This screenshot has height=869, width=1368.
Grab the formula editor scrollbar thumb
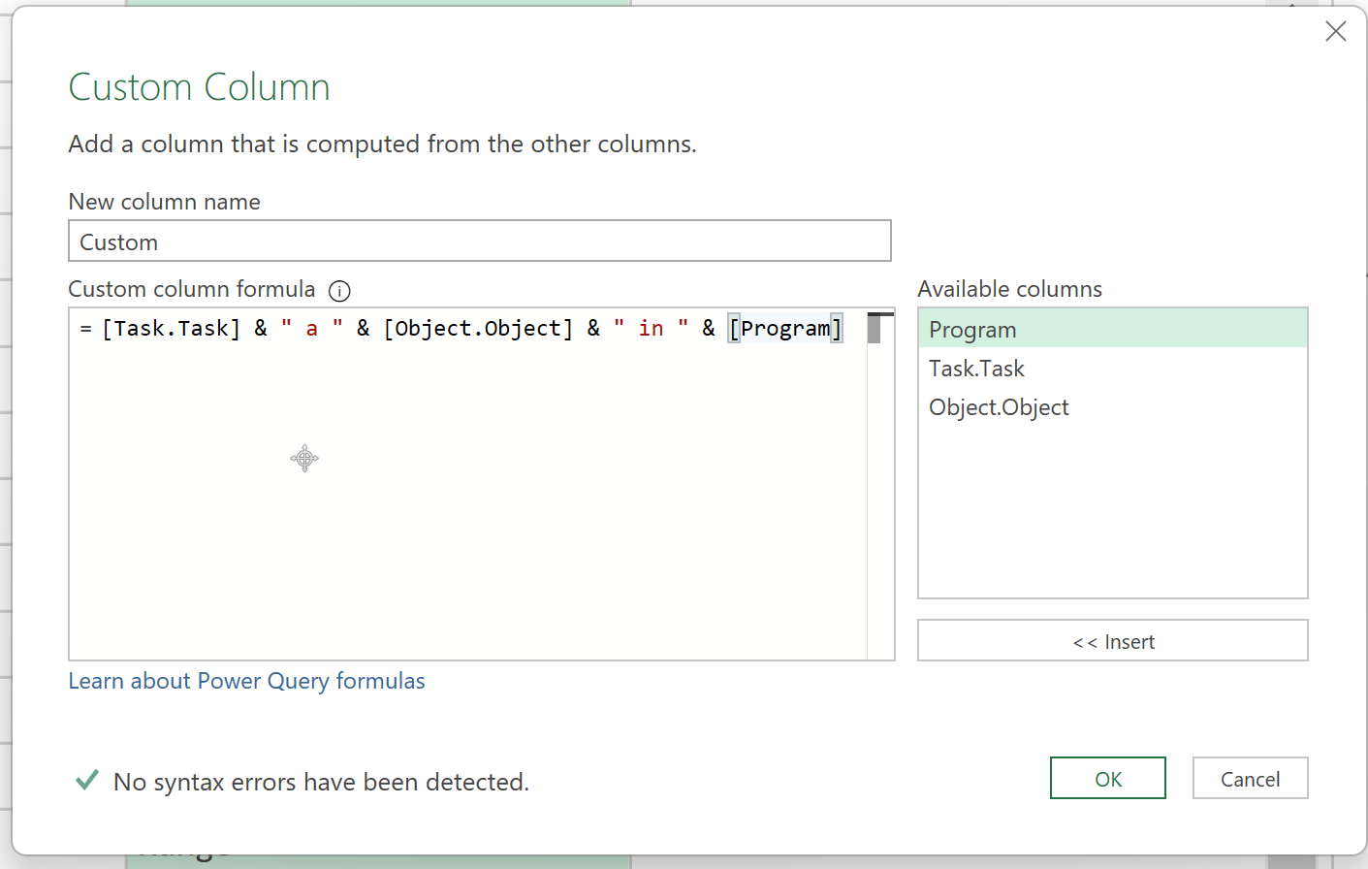pyautogui.click(x=875, y=328)
